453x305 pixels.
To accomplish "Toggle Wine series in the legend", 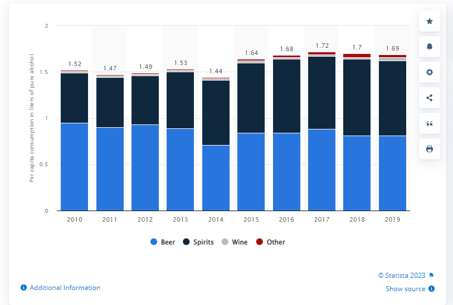I will 238,242.
